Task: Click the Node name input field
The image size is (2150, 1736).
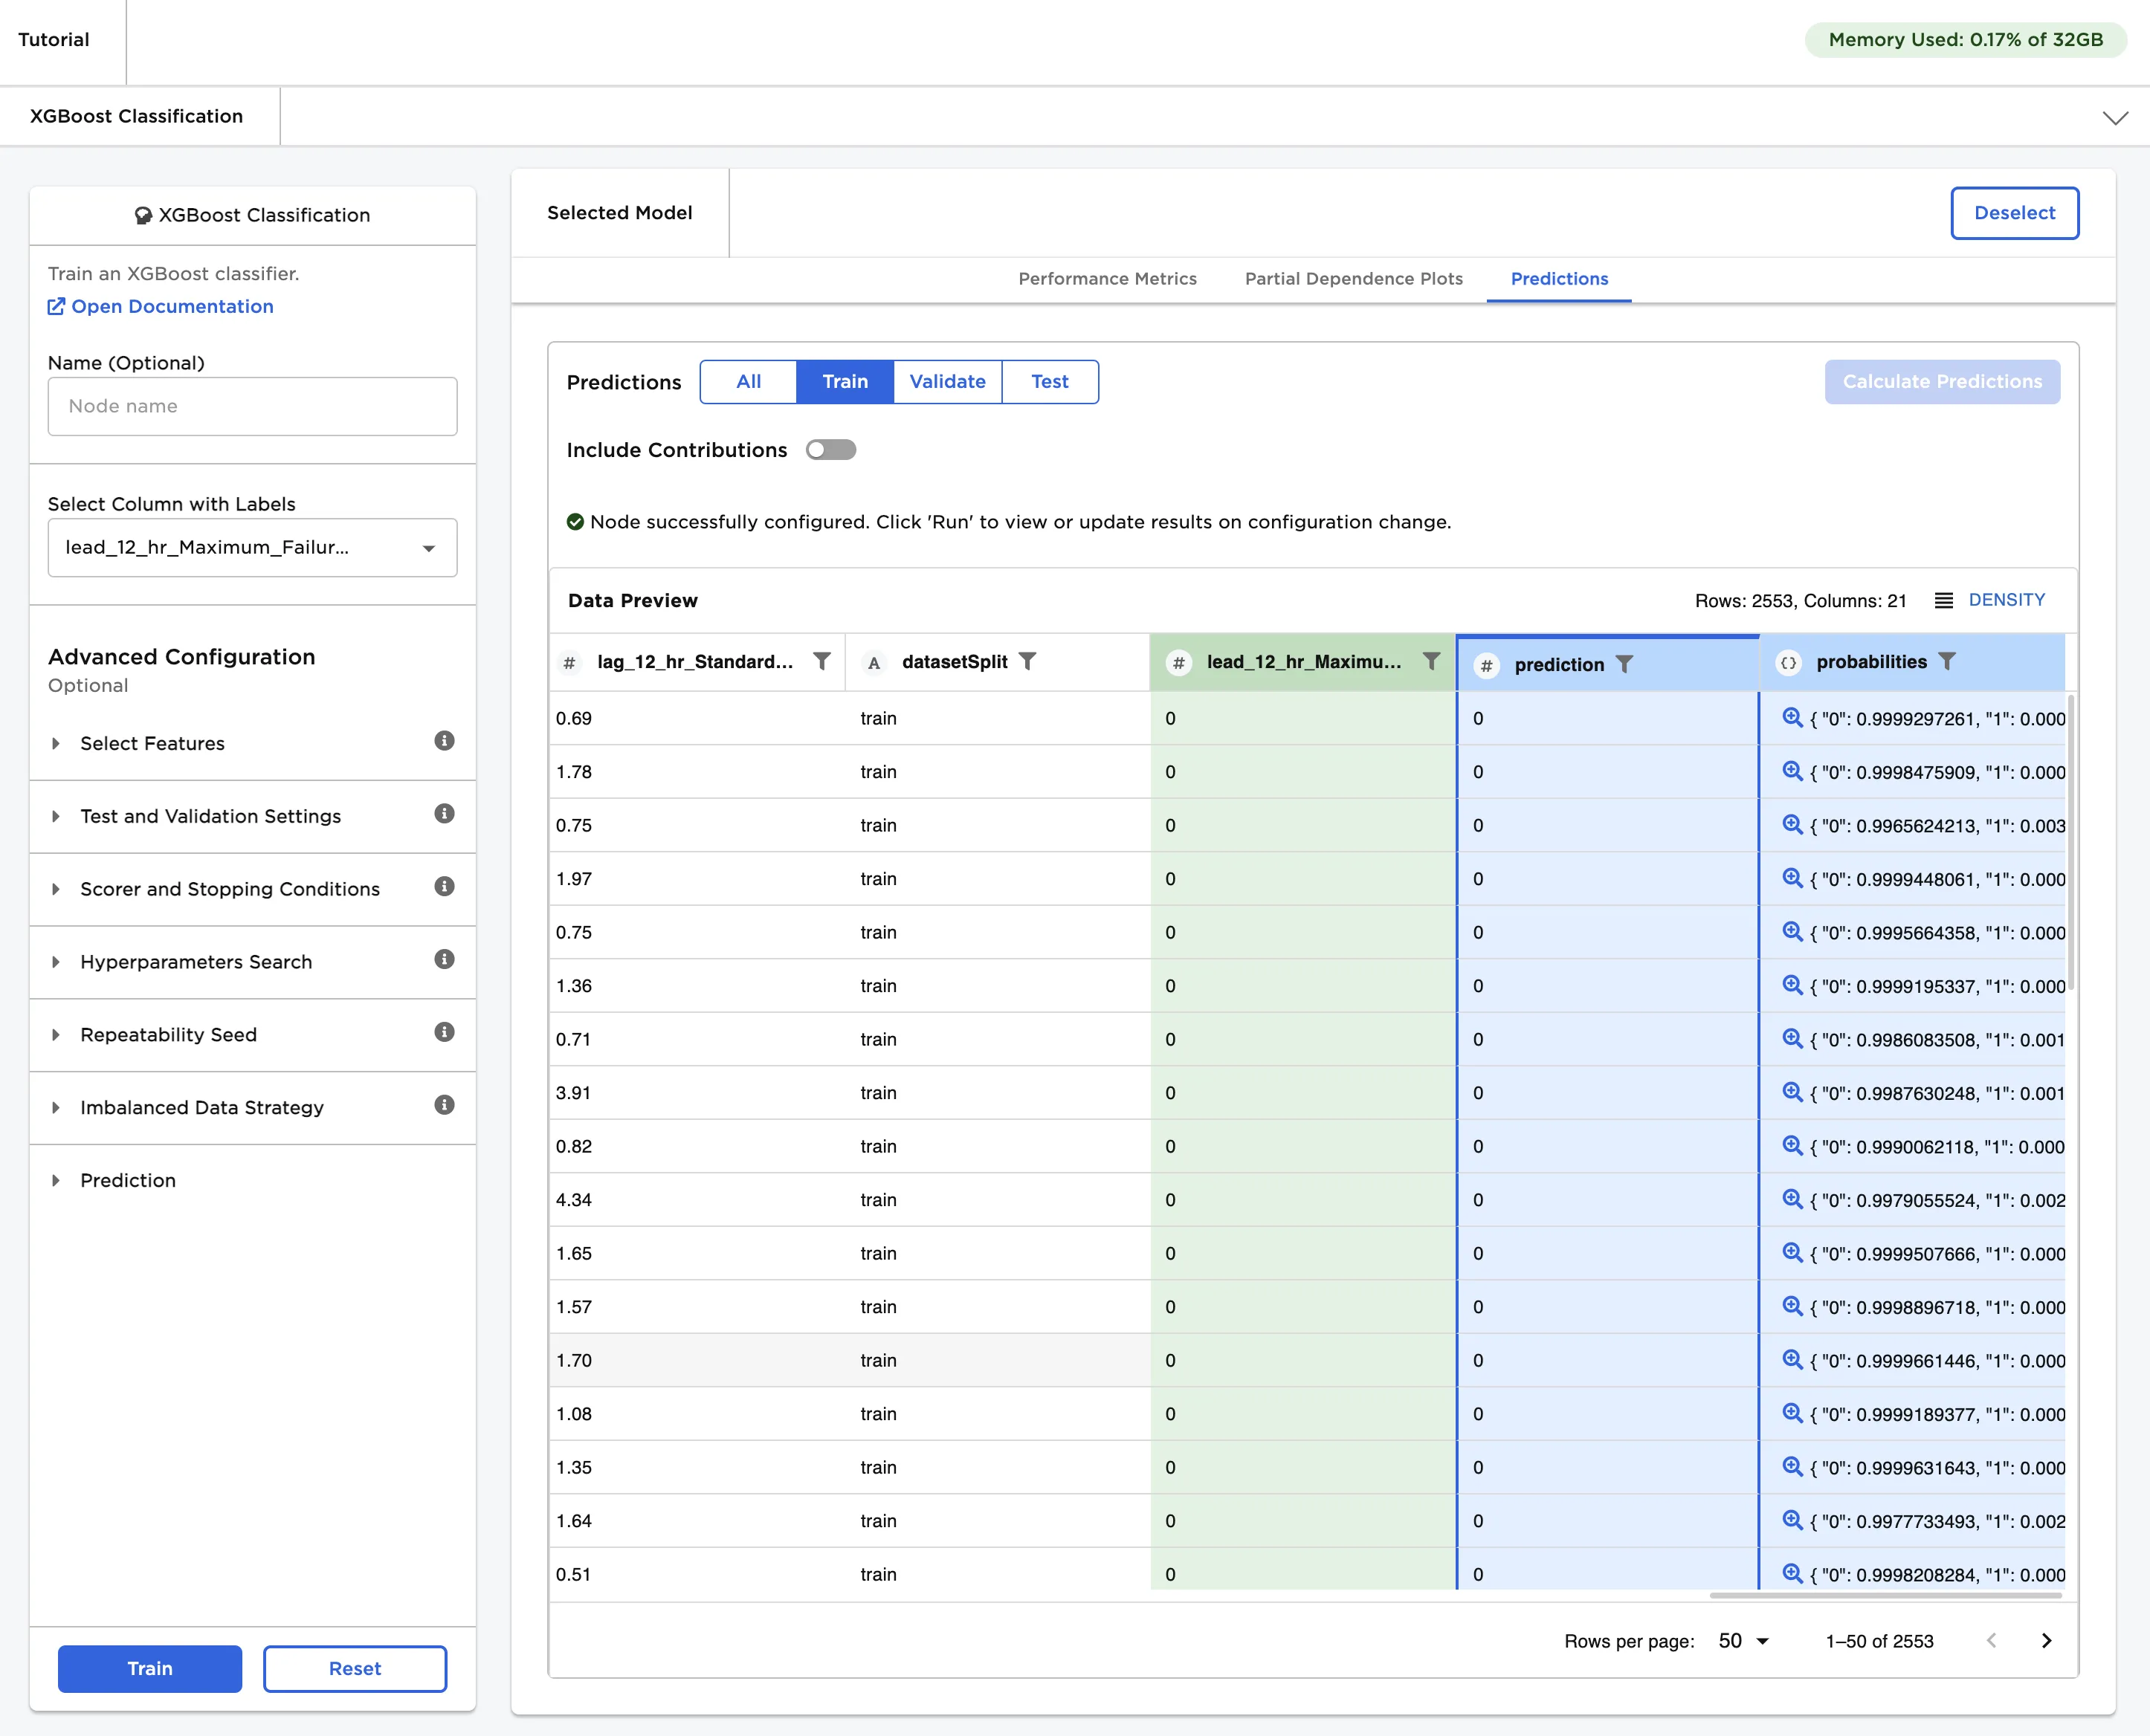Action: (x=252, y=406)
